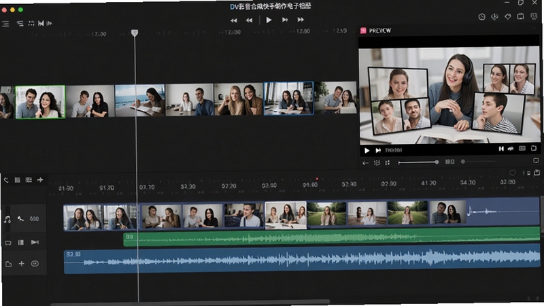544x306 pixels.
Task: Click the panel icon right of the preview sliders
Action: (536, 160)
